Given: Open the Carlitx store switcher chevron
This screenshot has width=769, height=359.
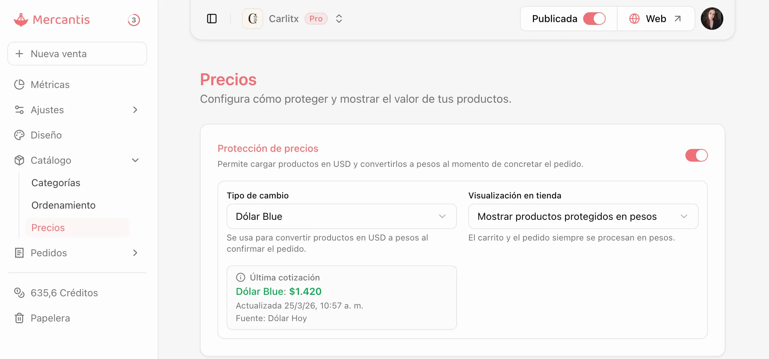Looking at the screenshot, I should pos(339,19).
